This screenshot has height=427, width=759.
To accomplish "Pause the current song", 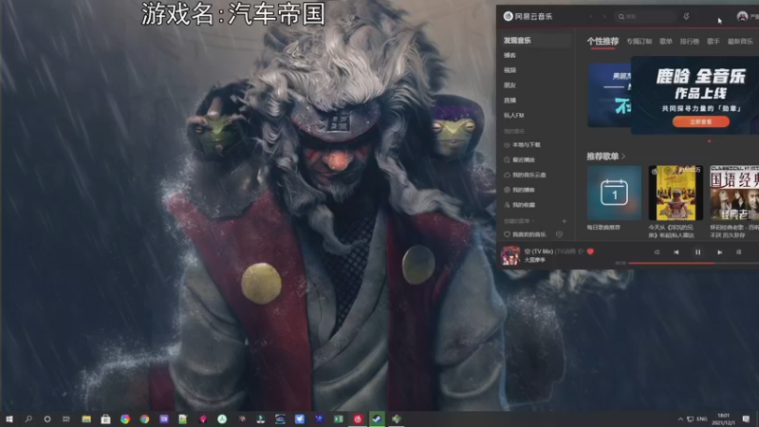I will (697, 252).
